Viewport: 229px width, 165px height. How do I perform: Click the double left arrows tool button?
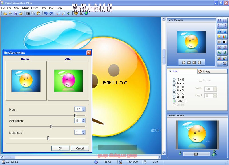coord(219,26)
